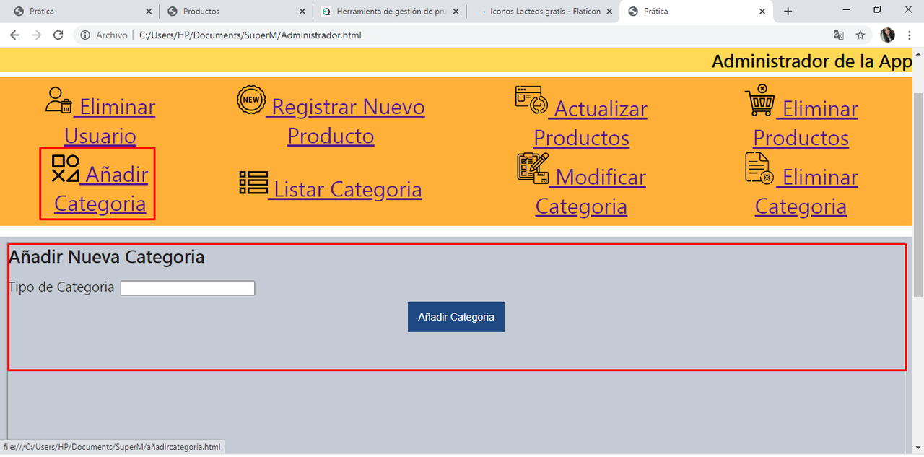Click the Añadir Nueva Categoria heading

pos(107,257)
